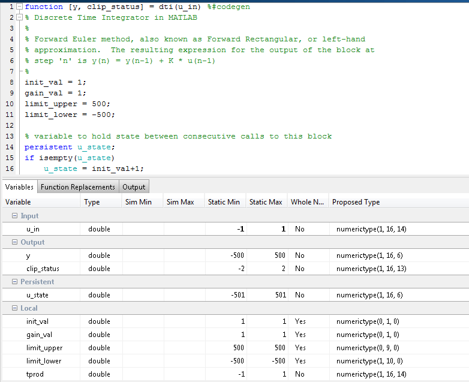Select the u_state variable row
Image resolution: width=469 pixels, height=382 pixels.
(37, 295)
